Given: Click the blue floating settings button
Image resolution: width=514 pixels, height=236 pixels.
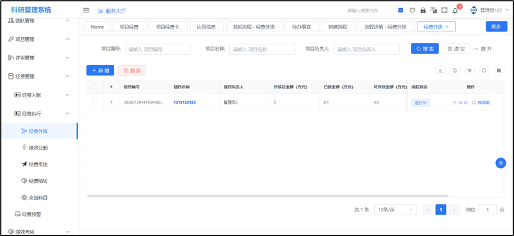Looking at the screenshot, I should tap(500, 163).
